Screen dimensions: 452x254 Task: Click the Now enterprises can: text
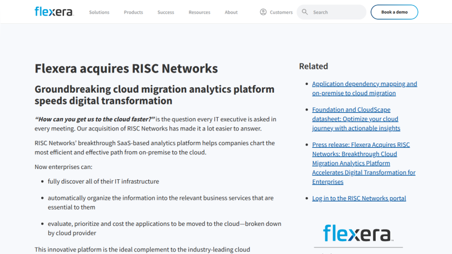click(63, 167)
